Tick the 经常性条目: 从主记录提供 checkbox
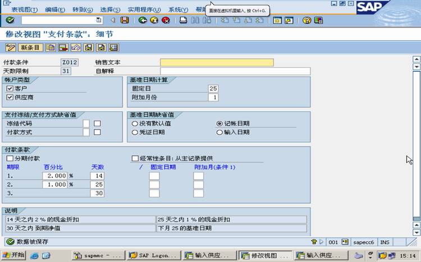This screenshot has height=262, width=421. 135,158
